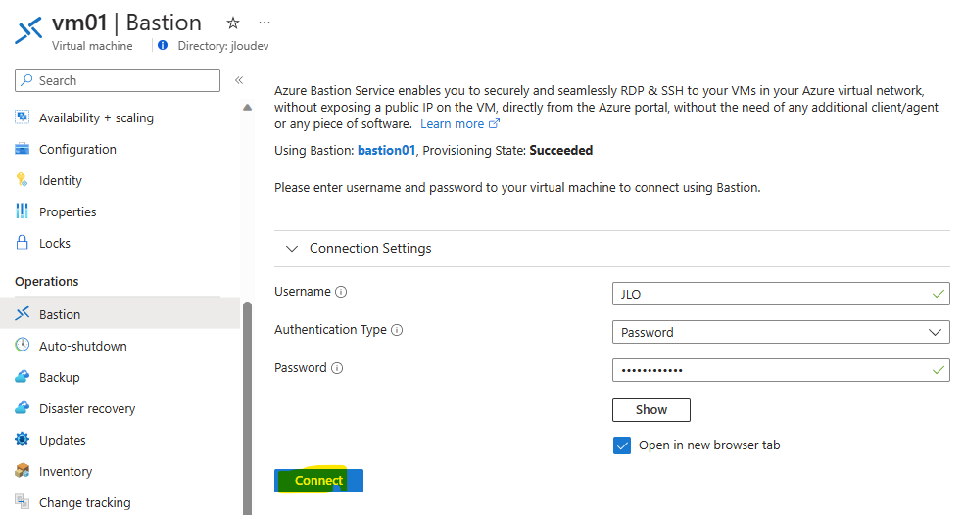This screenshot has width=963, height=515.
Task: Click the Disaster recovery cloud icon
Action: pyautogui.click(x=23, y=407)
